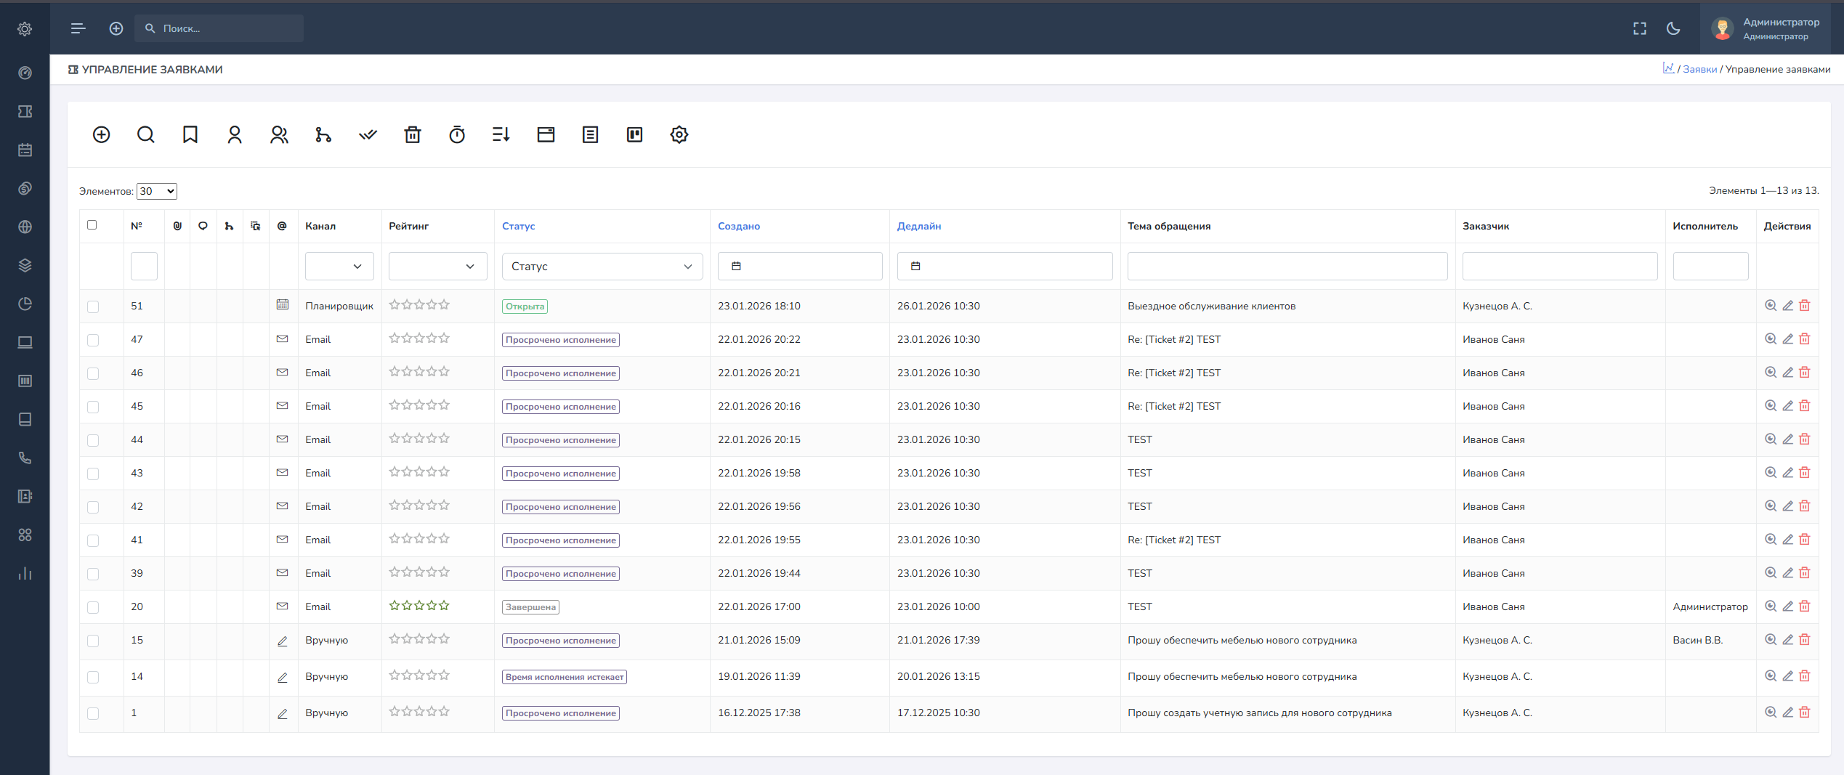Sort the table by the Дедлайн column
The height and width of the screenshot is (775, 1844).
[x=918, y=226]
